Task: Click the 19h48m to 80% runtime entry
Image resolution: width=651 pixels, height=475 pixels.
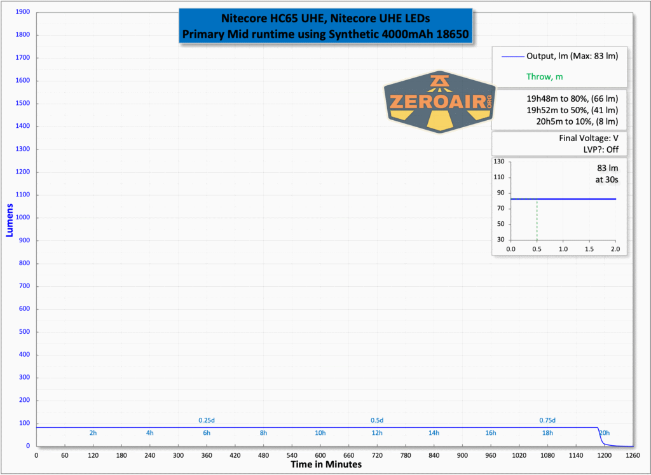Action: [x=572, y=99]
